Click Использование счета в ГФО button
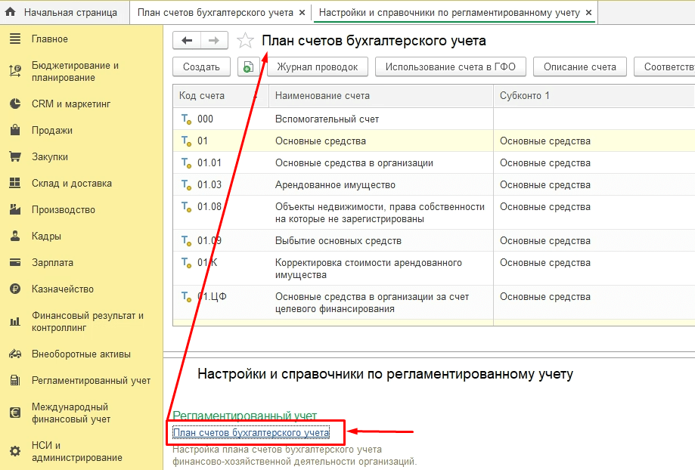 pos(450,66)
